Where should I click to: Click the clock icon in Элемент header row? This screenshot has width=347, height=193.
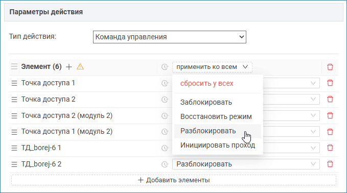165,67
